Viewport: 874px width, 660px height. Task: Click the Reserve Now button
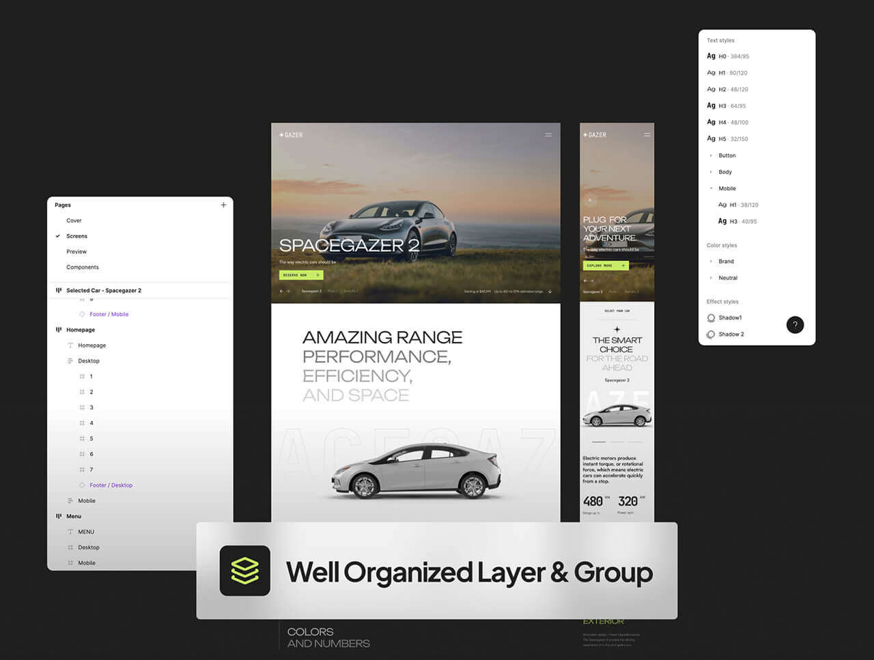pyautogui.click(x=300, y=275)
